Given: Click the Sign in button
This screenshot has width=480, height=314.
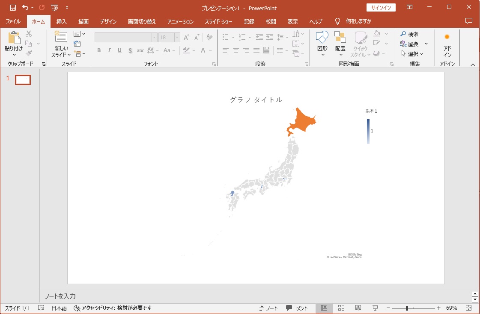Looking at the screenshot, I should (381, 7).
